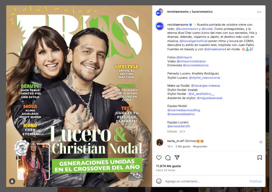View the '11.874 Me gusta' likes list
The image size is (272, 192).
168,166
